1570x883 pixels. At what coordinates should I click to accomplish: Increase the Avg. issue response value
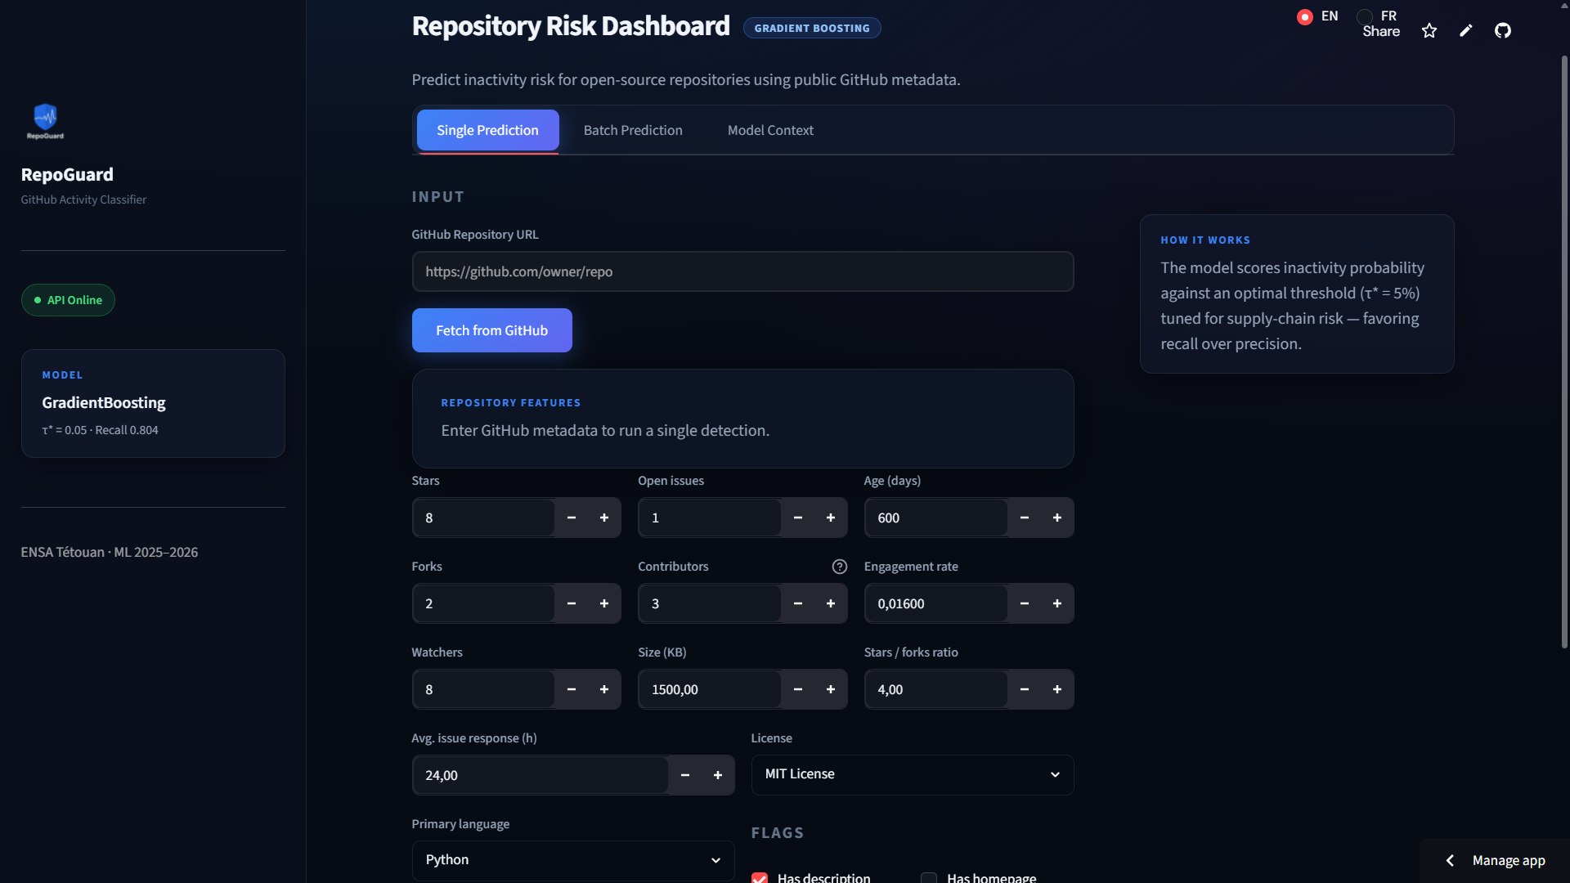tap(718, 775)
